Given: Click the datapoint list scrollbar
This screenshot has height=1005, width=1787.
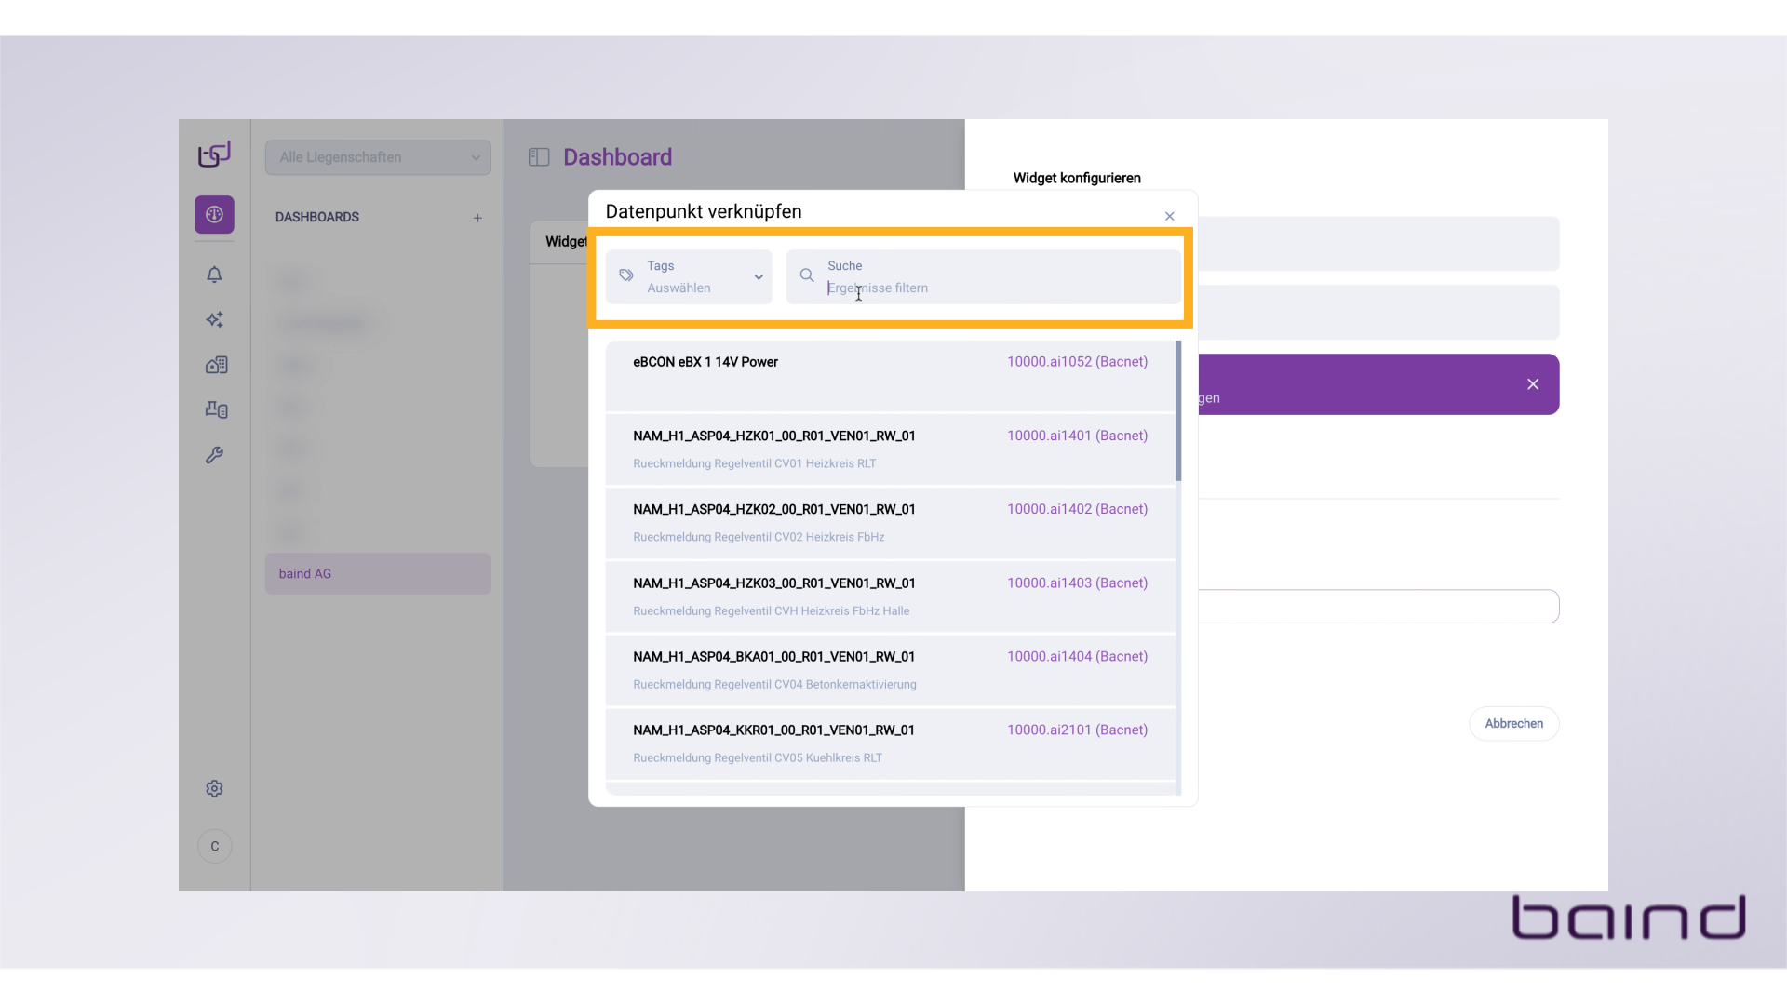Looking at the screenshot, I should click(x=1178, y=411).
